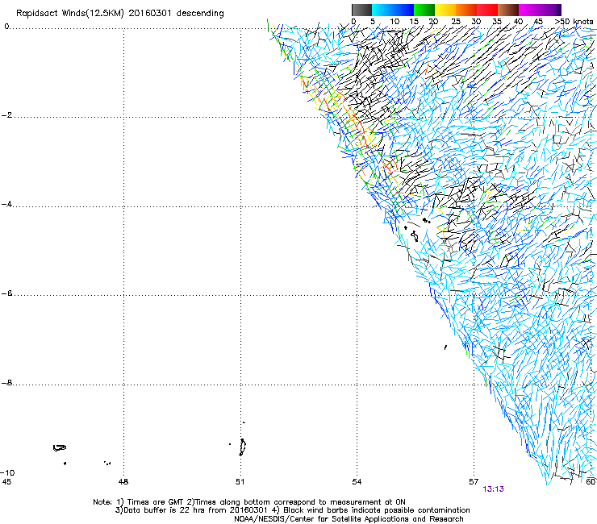Click the purple '13:13' time stamp
Viewport: 597px width, 524px height.
point(493,489)
